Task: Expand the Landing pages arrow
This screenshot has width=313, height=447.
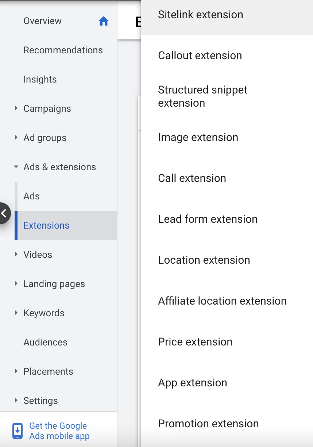Action: click(16, 284)
